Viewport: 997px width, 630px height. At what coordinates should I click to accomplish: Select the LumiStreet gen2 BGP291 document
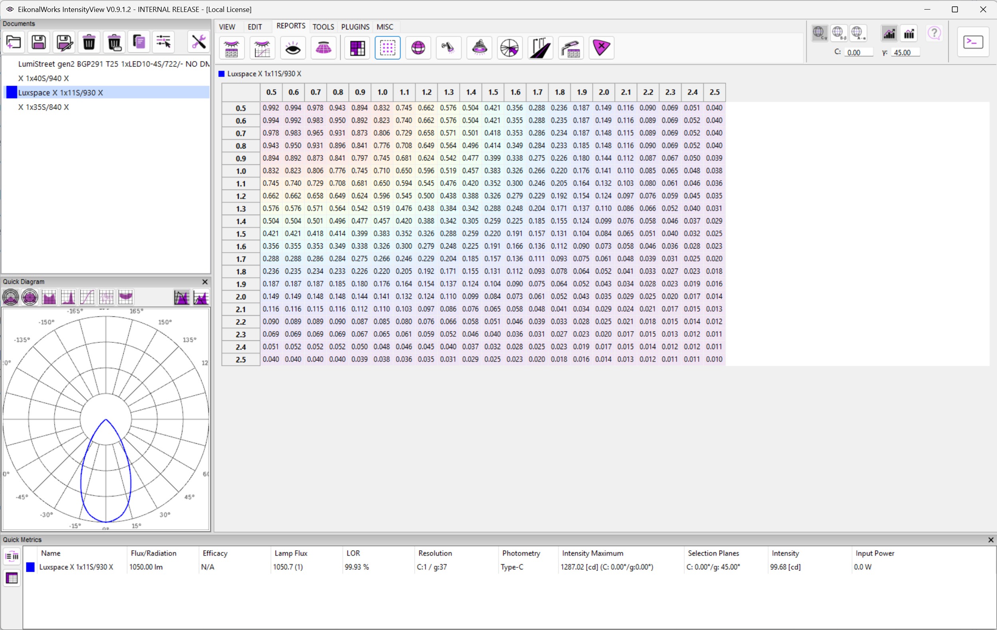pyautogui.click(x=107, y=64)
